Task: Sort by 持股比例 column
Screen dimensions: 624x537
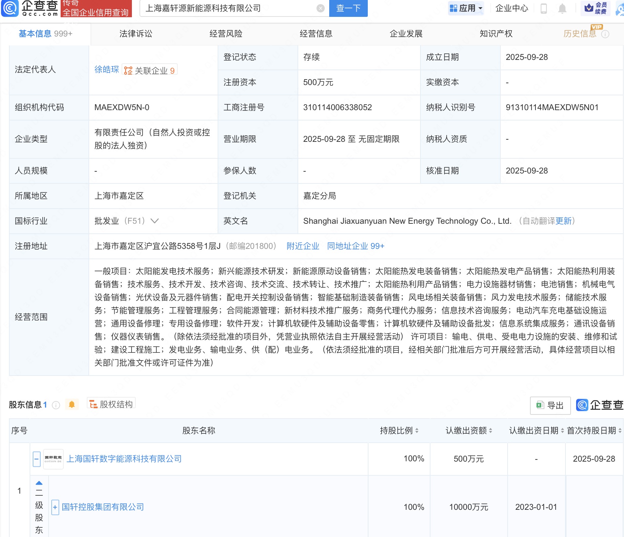Action: [x=399, y=431]
